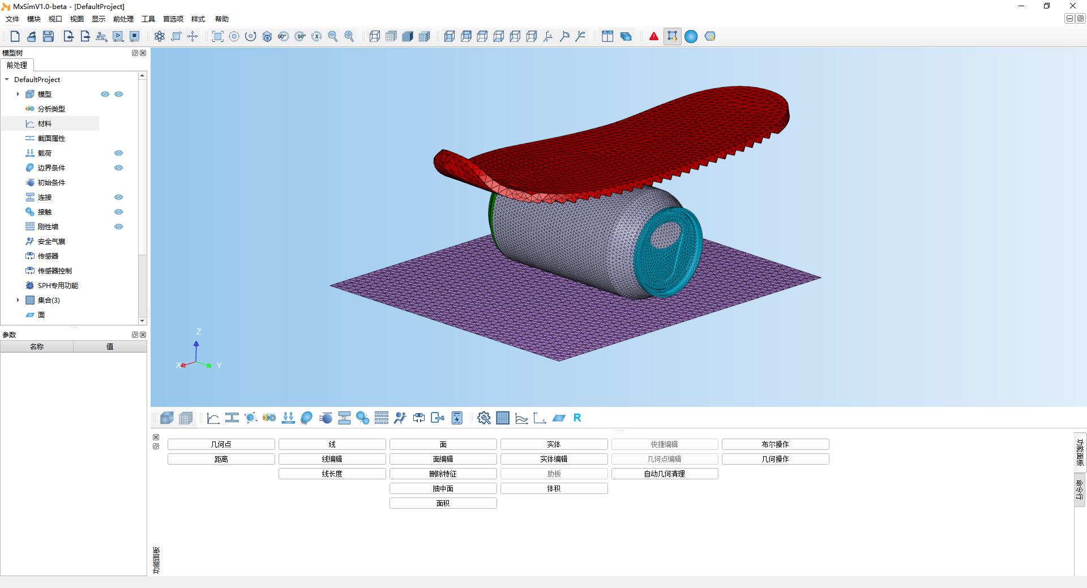
Task: Close the 模型树 panel
Action: pyautogui.click(x=143, y=53)
